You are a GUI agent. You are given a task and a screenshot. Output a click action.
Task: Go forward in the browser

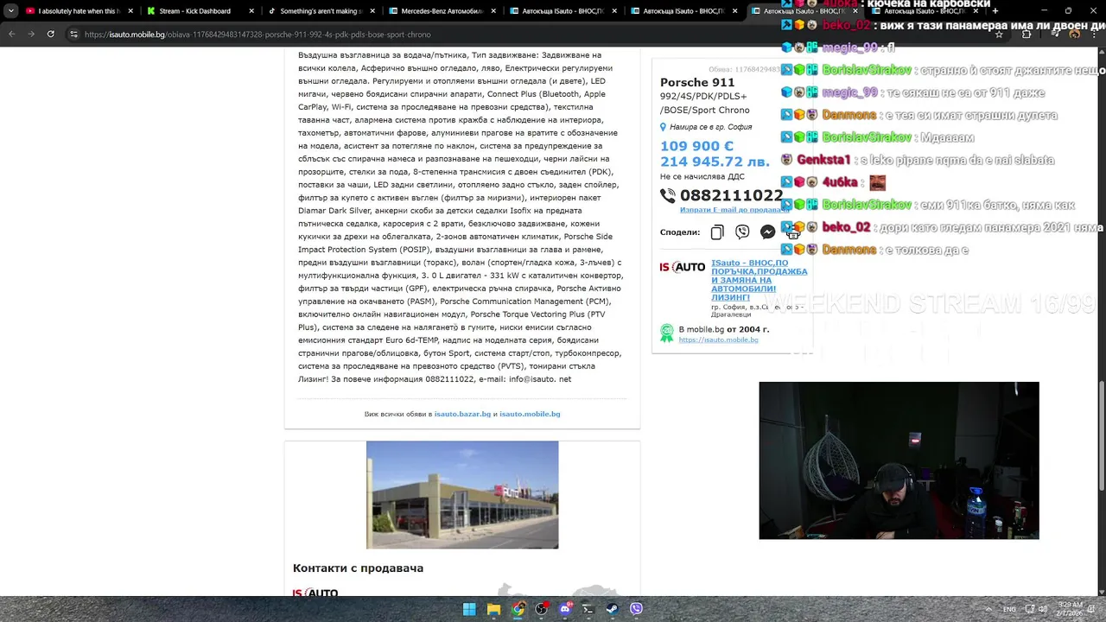[x=30, y=34]
